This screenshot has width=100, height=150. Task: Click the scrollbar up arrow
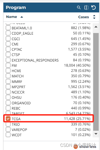[x=96, y=27]
